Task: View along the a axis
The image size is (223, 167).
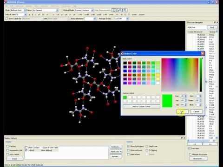Action: click(x=29, y=14)
